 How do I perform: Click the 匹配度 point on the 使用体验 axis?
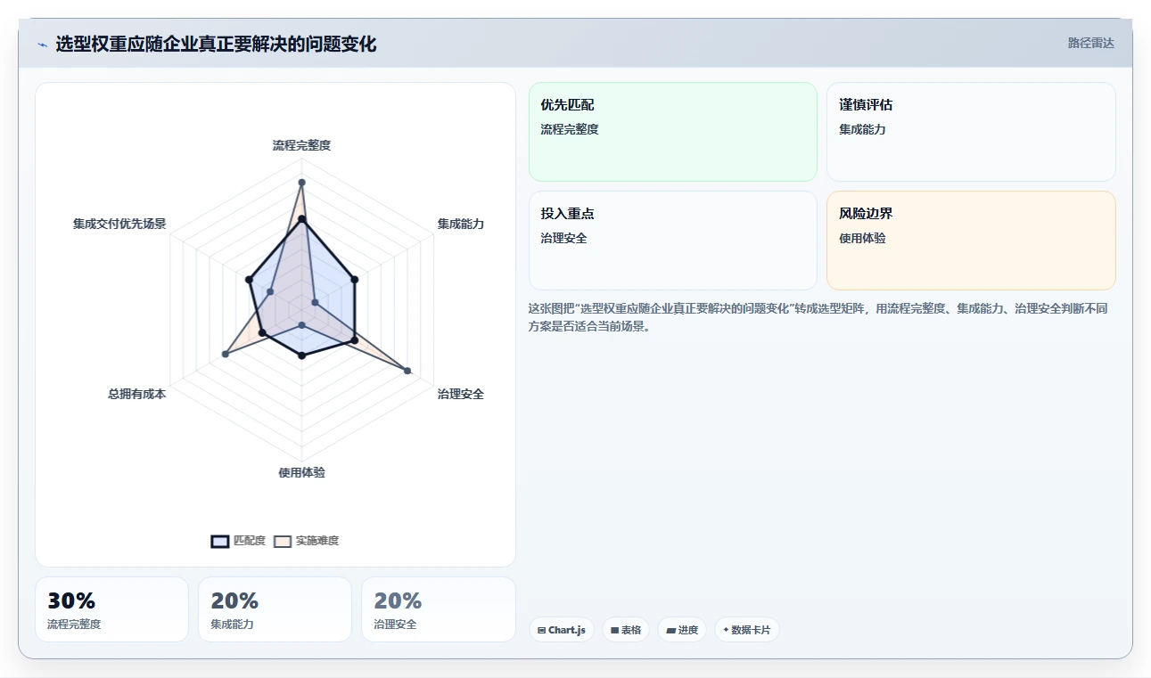(301, 355)
